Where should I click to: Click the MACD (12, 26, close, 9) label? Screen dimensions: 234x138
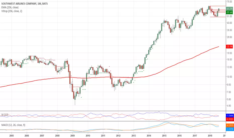(13, 125)
